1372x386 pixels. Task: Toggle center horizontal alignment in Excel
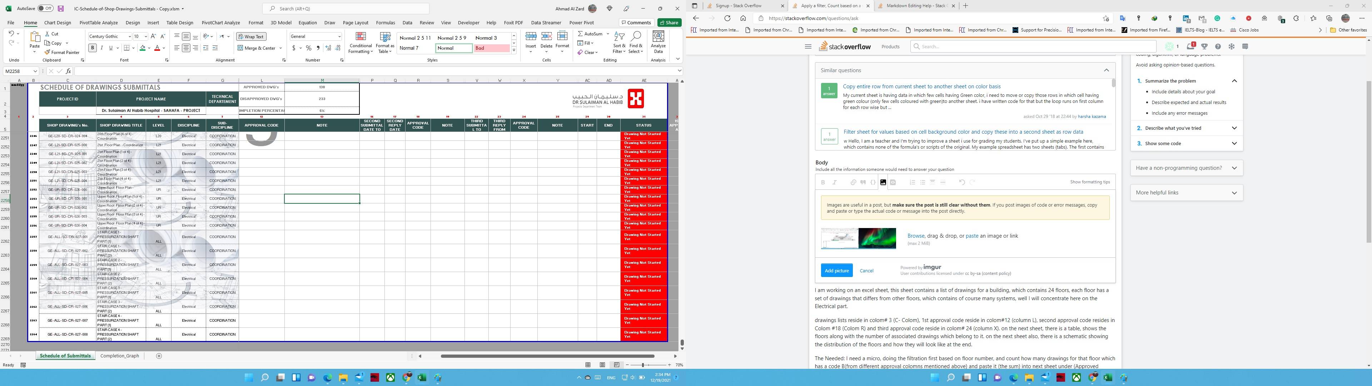(186, 48)
